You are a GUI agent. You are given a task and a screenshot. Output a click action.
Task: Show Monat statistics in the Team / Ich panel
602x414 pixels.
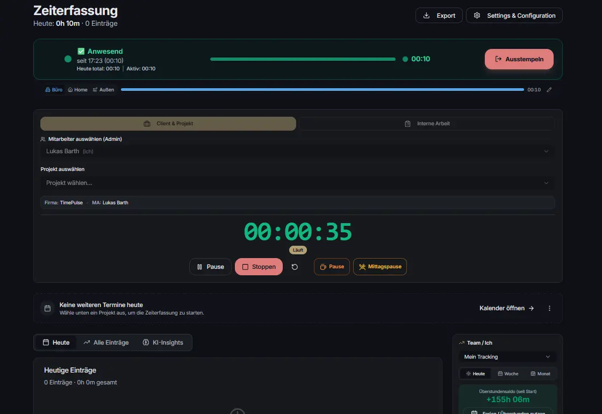540,374
